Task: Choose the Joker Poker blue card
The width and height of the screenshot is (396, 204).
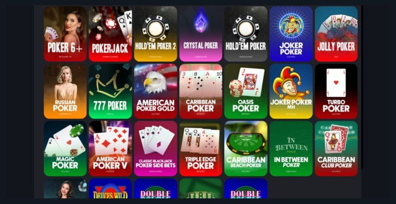Action: [291, 34]
